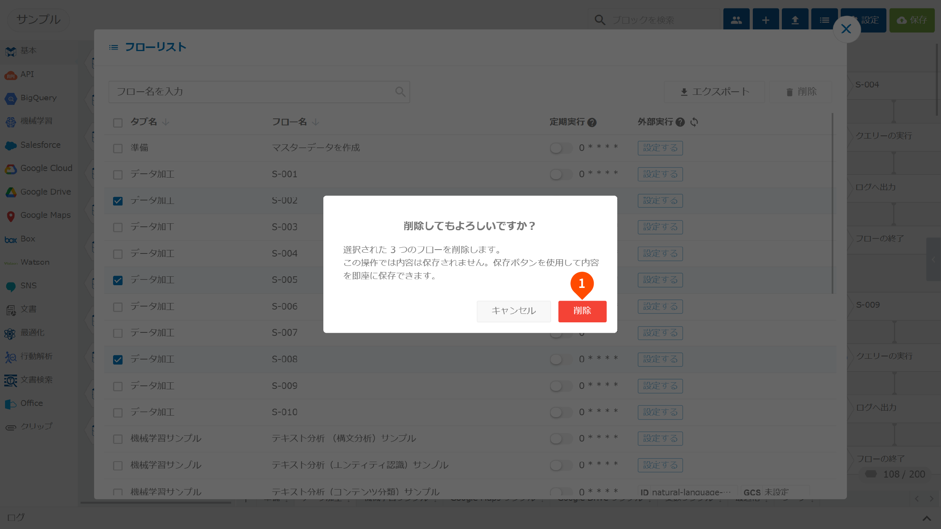Open the Google Cloud block category
Image resolution: width=941 pixels, height=529 pixels.
39,168
